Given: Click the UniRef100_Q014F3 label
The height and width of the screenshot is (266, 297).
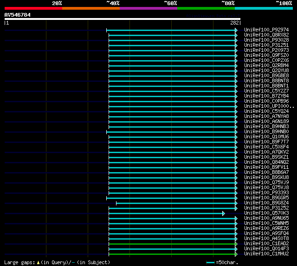Looking at the screenshot, I should tap(266, 249).
